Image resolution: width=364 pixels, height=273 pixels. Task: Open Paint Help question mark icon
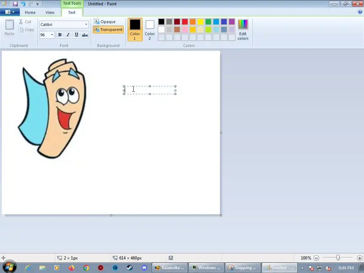point(360,12)
